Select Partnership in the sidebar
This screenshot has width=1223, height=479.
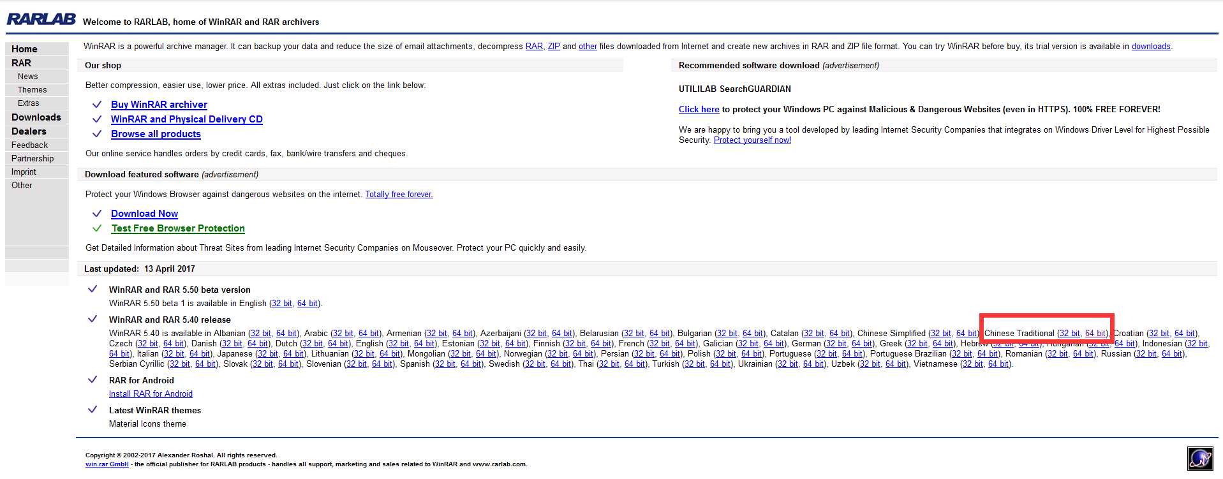click(x=33, y=159)
